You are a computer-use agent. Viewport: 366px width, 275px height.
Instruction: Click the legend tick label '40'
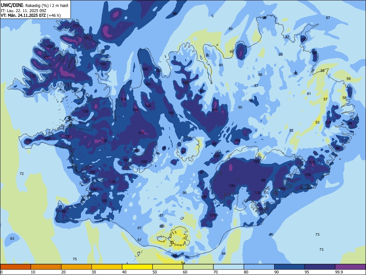pyautogui.click(x=124, y=272)
